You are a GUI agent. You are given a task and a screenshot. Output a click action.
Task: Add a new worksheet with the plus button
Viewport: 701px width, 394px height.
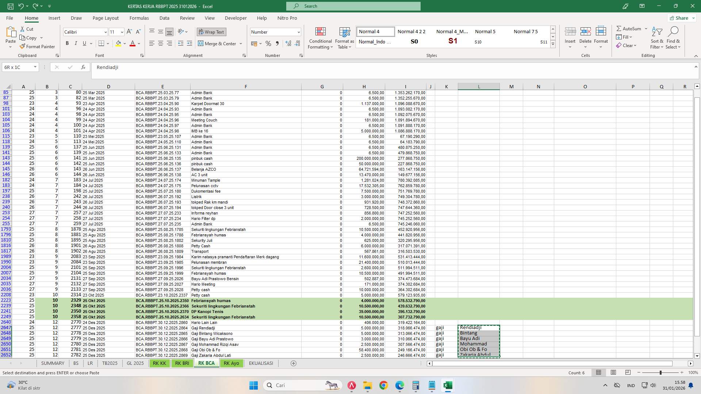pyautogui.click(x=293, y=363)
